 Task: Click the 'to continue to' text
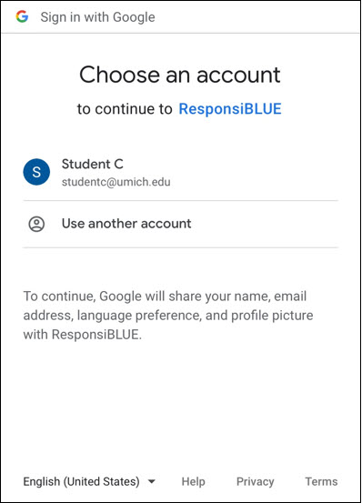(x=125, y=109)
